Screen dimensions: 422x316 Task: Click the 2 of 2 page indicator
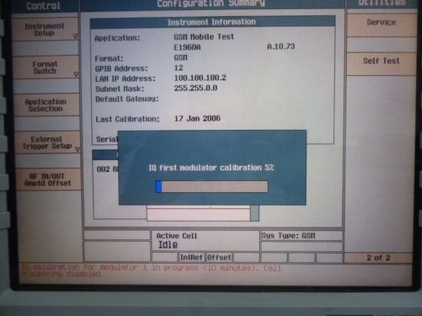(378, 258)
